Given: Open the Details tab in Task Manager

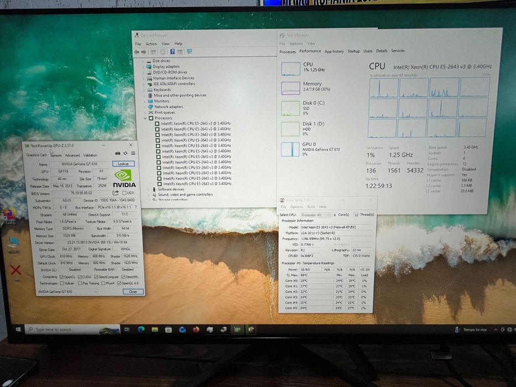Looking at the screenshot, I should tap(382, 51).
